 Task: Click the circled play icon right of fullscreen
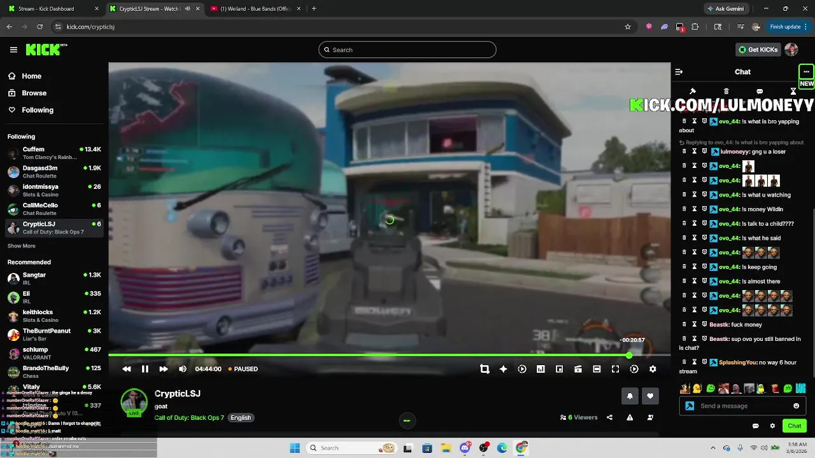[634, 369]
